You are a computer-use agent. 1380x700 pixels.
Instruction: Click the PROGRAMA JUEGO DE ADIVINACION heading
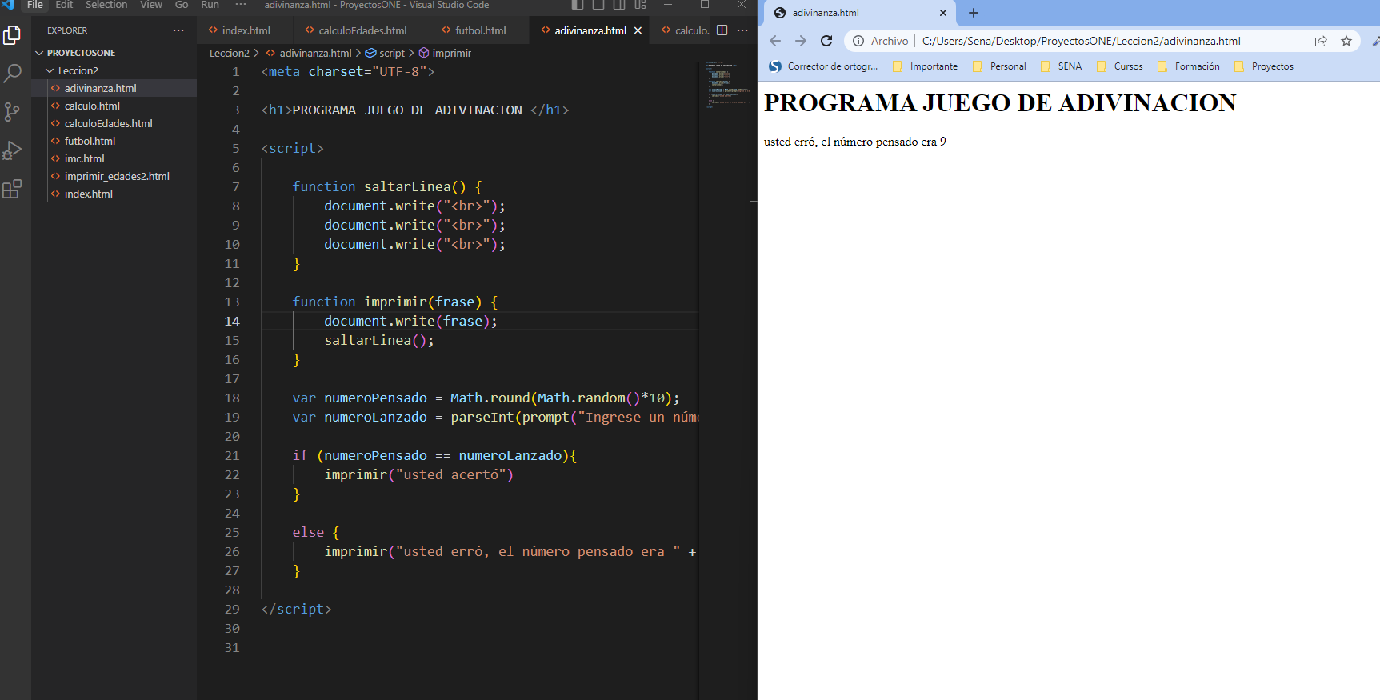tap(1000, 102)
